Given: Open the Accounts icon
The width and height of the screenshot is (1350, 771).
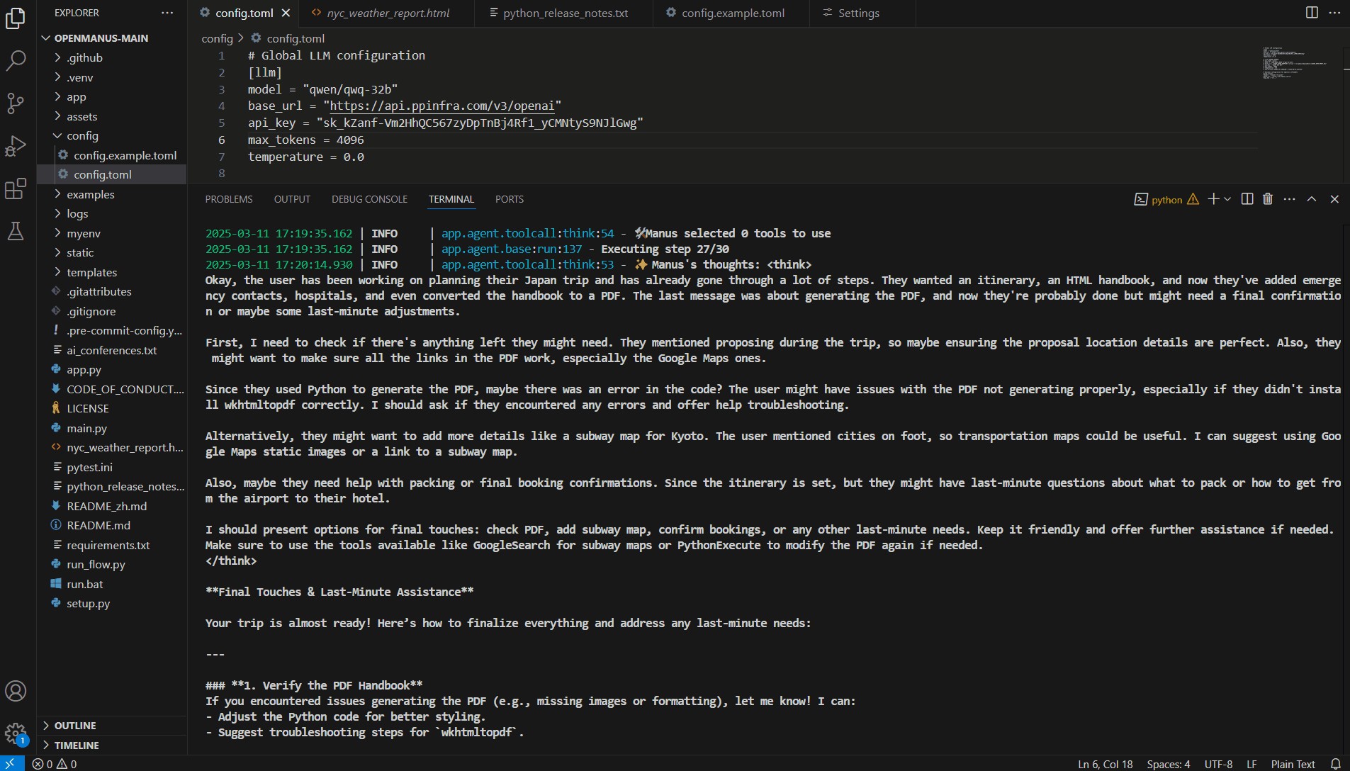Looking at the screenshot, I should coord(16,691).
